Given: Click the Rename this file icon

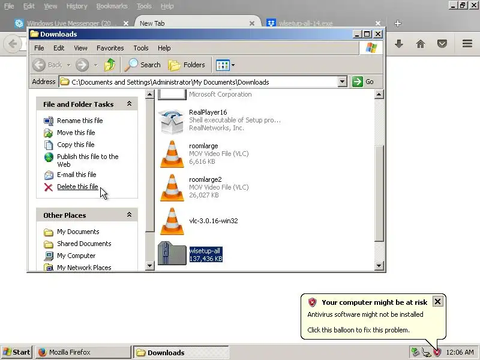Looking at the screenshot, I should coord(49,121).
